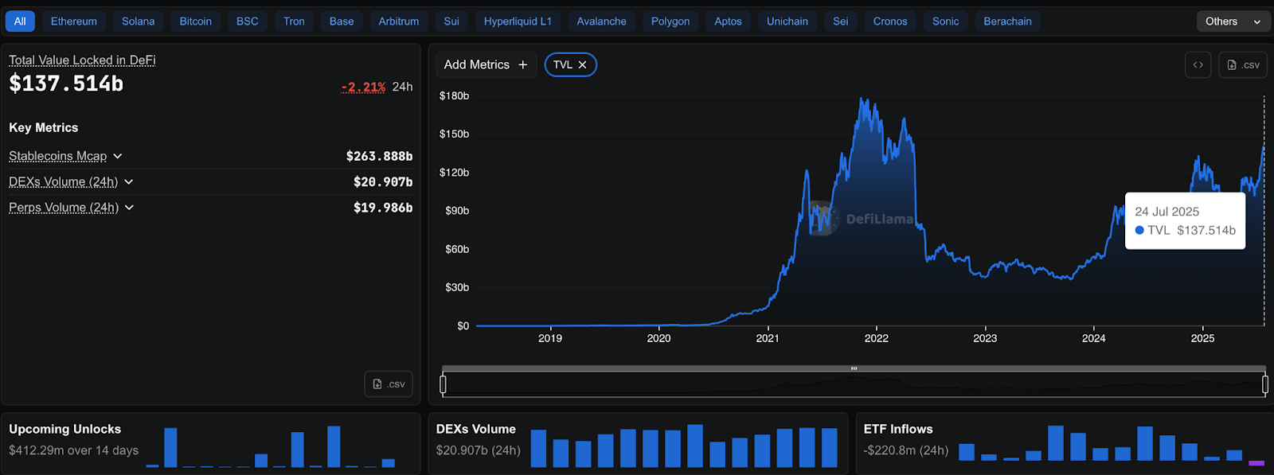Open the Base chain tab
The image size is (1274, 475).
click(x=342, y=21)
